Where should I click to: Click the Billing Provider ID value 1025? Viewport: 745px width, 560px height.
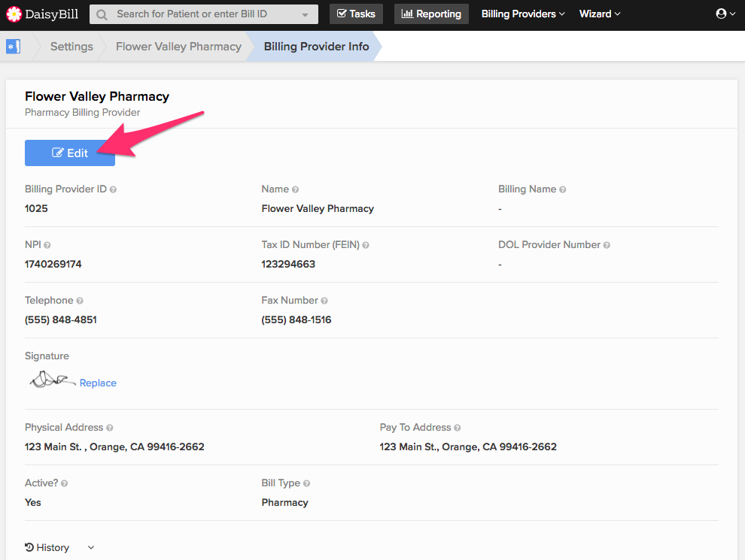(x=36, y=209)
